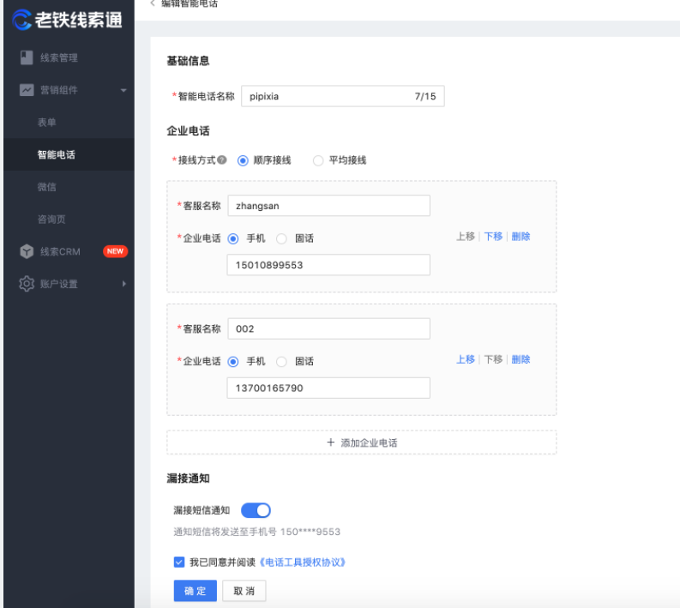Screen dimensions: 680x608
Task: Select 手机 radio for 002
Action: pos(233,362)
